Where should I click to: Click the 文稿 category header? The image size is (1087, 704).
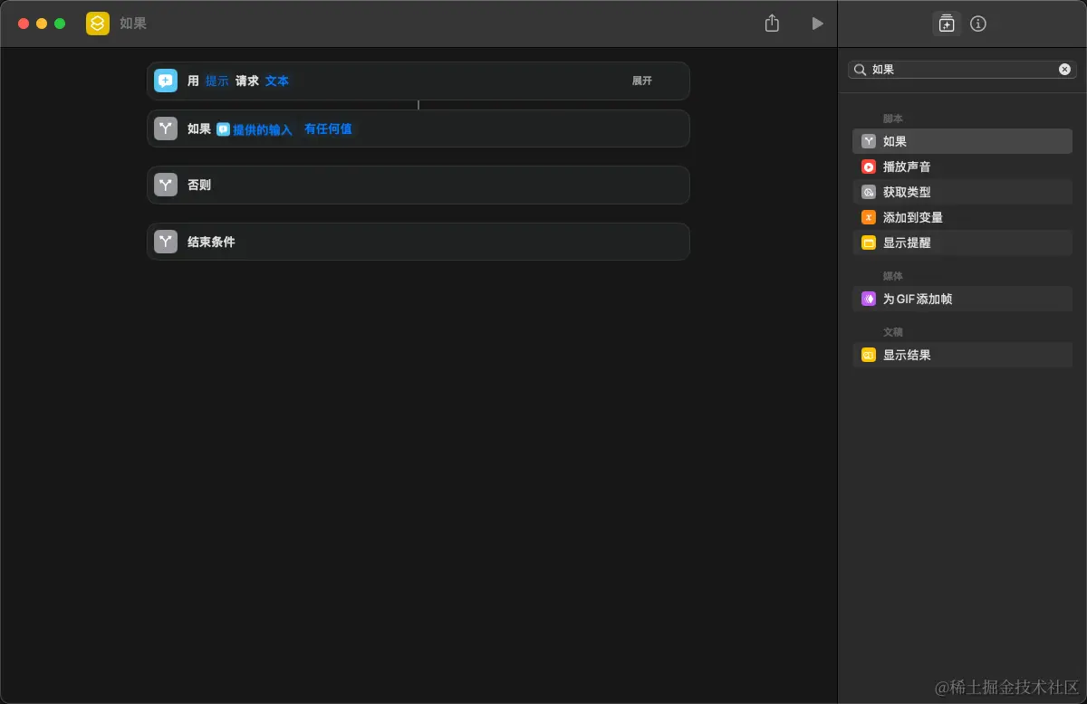click(893, 332)
